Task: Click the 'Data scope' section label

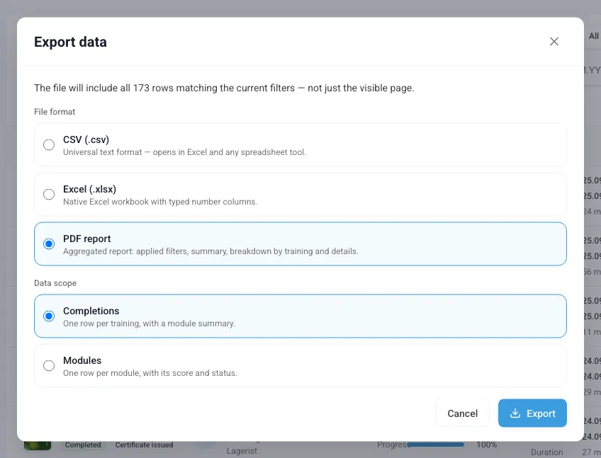Action: point(55,283)
